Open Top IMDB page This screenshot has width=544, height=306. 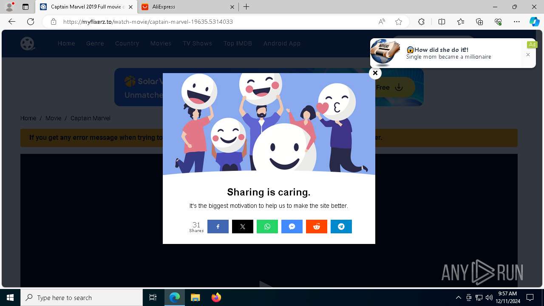238,43
